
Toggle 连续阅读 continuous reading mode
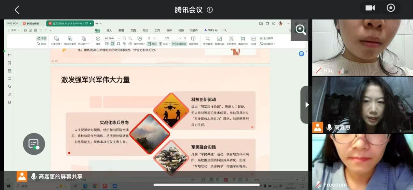[x=179, y=44]
